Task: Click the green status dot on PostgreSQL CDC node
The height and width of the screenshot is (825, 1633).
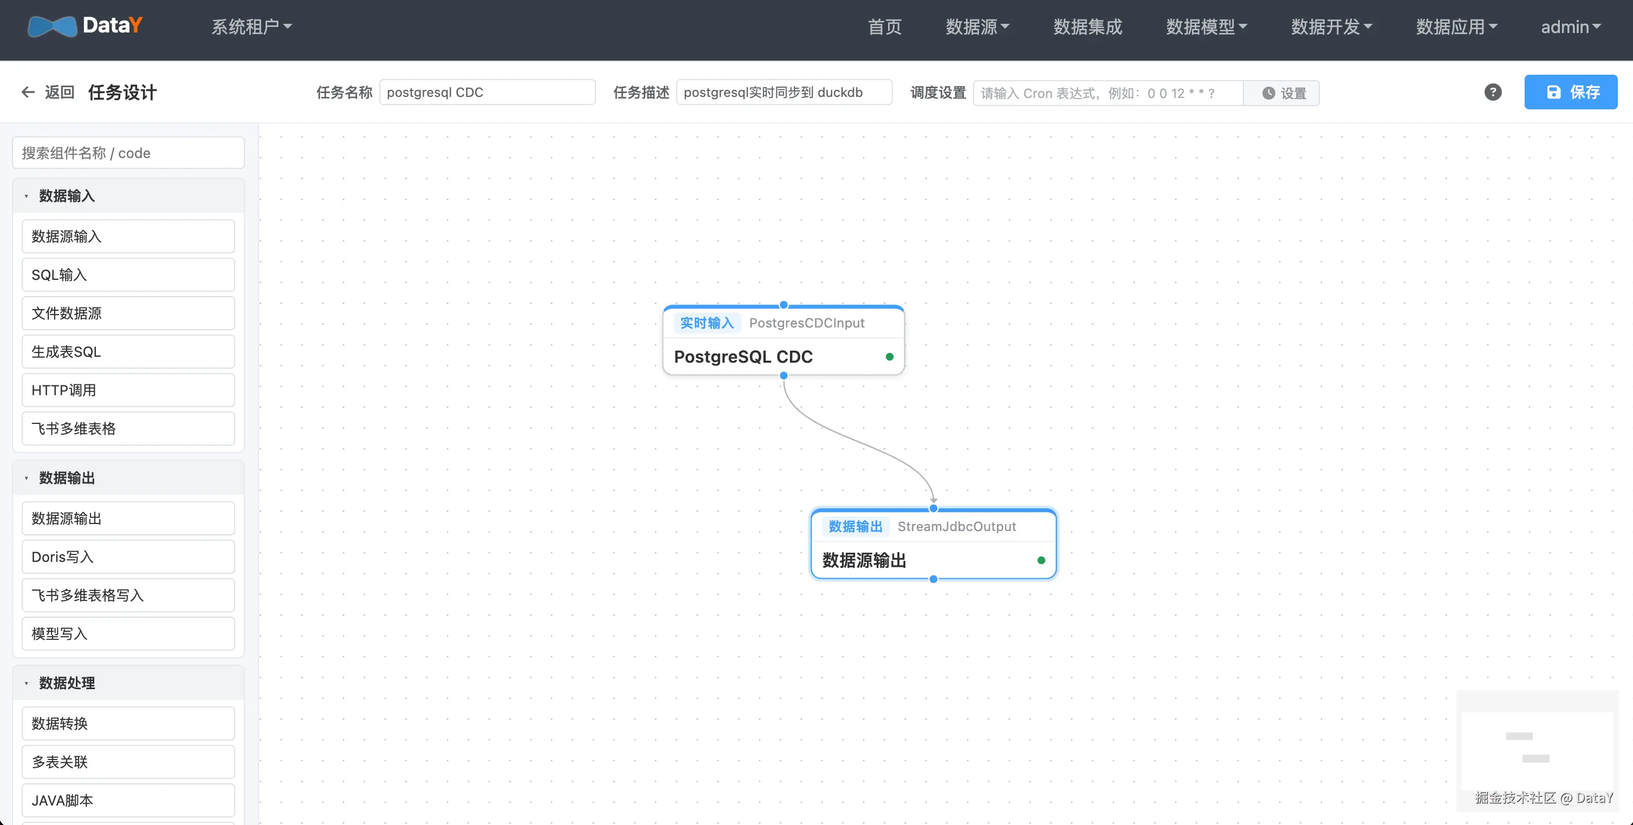Action: point(890,356)
